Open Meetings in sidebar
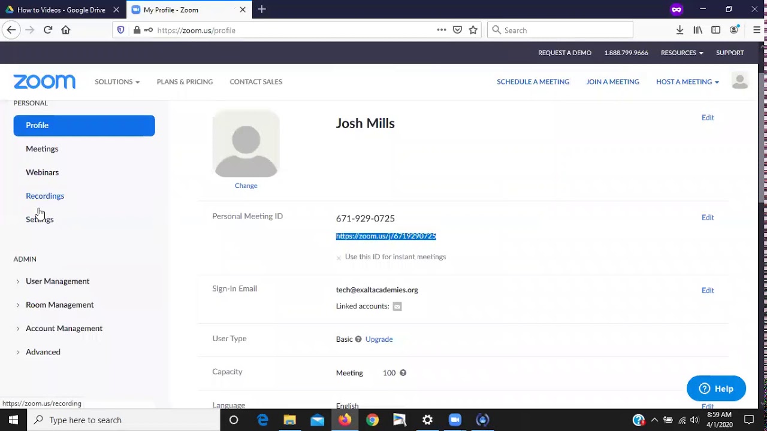 click(42, 148)
